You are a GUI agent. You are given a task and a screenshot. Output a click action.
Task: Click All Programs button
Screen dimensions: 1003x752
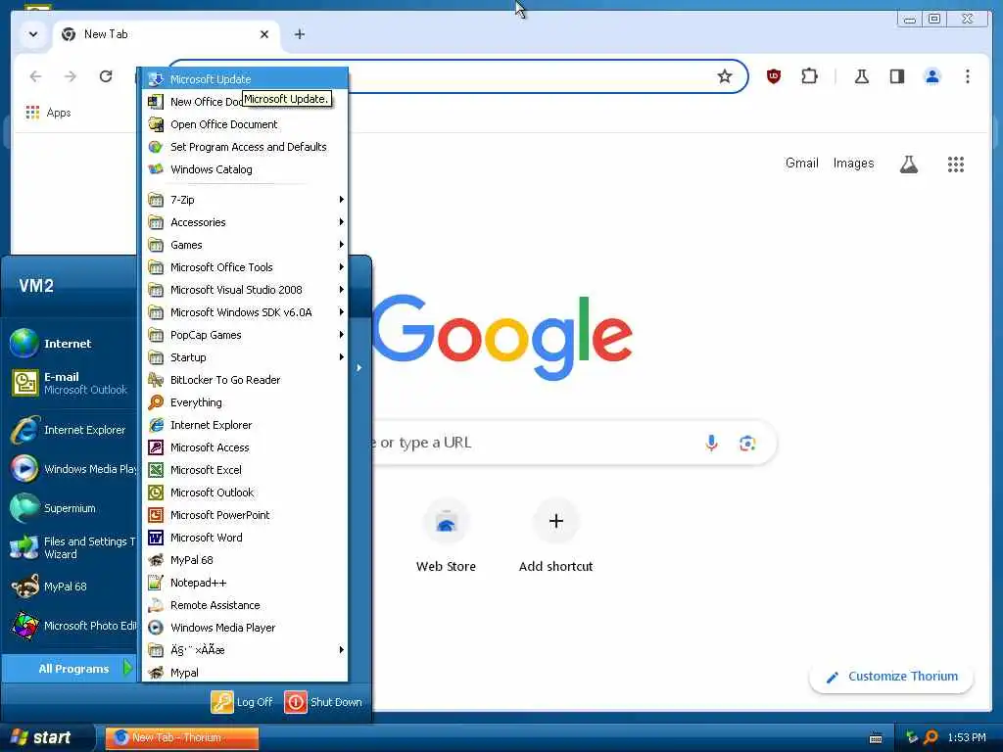point(71,668)
